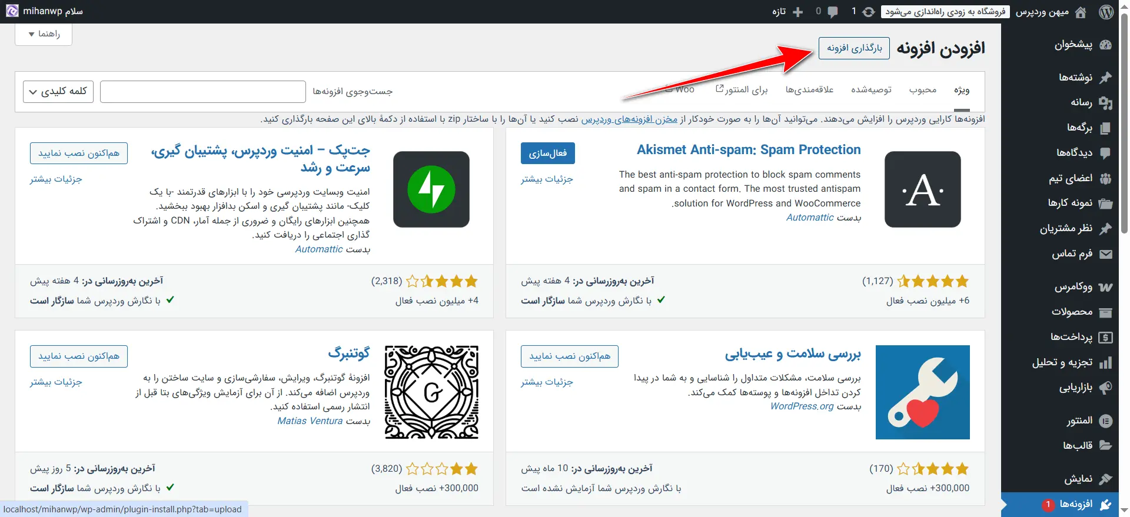Image resolution: width=1130 pixels, height=517 pixels.
Task: Click the Gutenberg G logo thumbnail
Action: [x=431, y=392]
